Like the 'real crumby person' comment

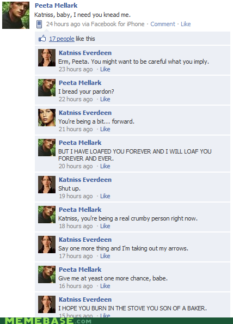(x=105, y=226)
